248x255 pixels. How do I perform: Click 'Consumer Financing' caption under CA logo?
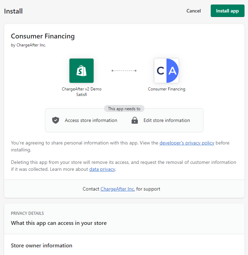(166, 89)
